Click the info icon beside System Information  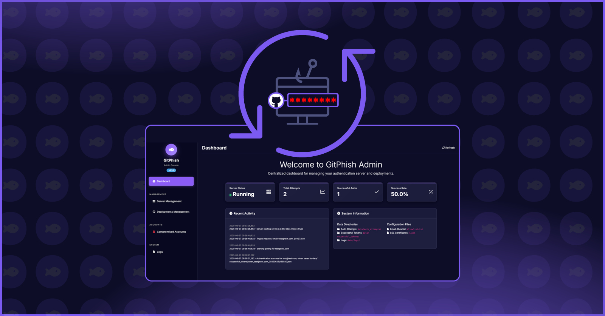pyautogui.click(x=339, y=213)
